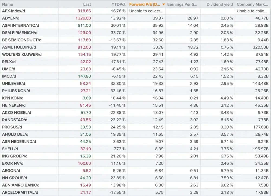Image resolution: width=271 pixels, height=196 pixels.
Task: Click ARCELORMITTAL forward P/E 5.75
Action: [159, 192]
